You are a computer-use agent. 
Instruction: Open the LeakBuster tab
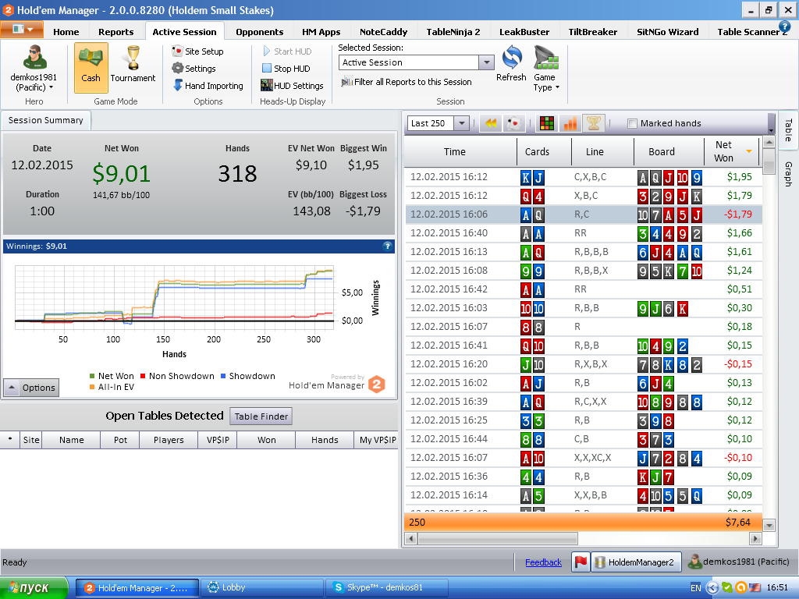pyautogui.click(x=524, y=31)
